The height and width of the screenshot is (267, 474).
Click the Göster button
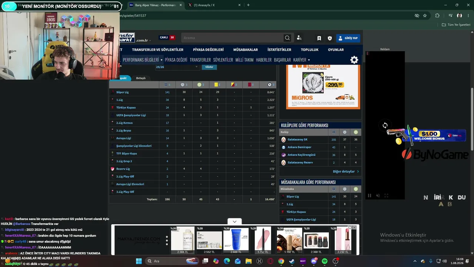pyautogui.click(x=209, y=67)
